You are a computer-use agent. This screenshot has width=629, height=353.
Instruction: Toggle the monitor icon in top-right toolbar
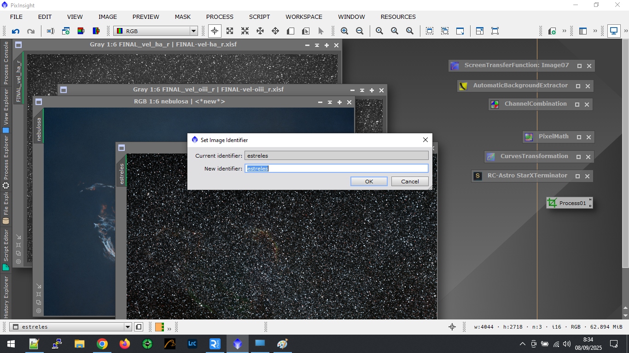[x=613, y=31]
